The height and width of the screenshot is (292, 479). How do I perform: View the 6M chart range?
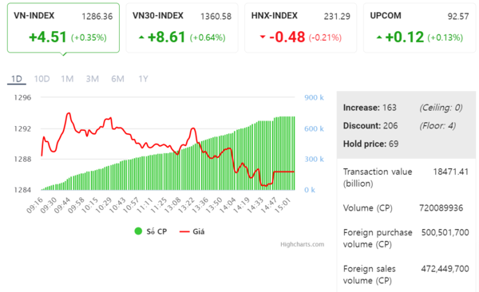[x=117, y=79]
